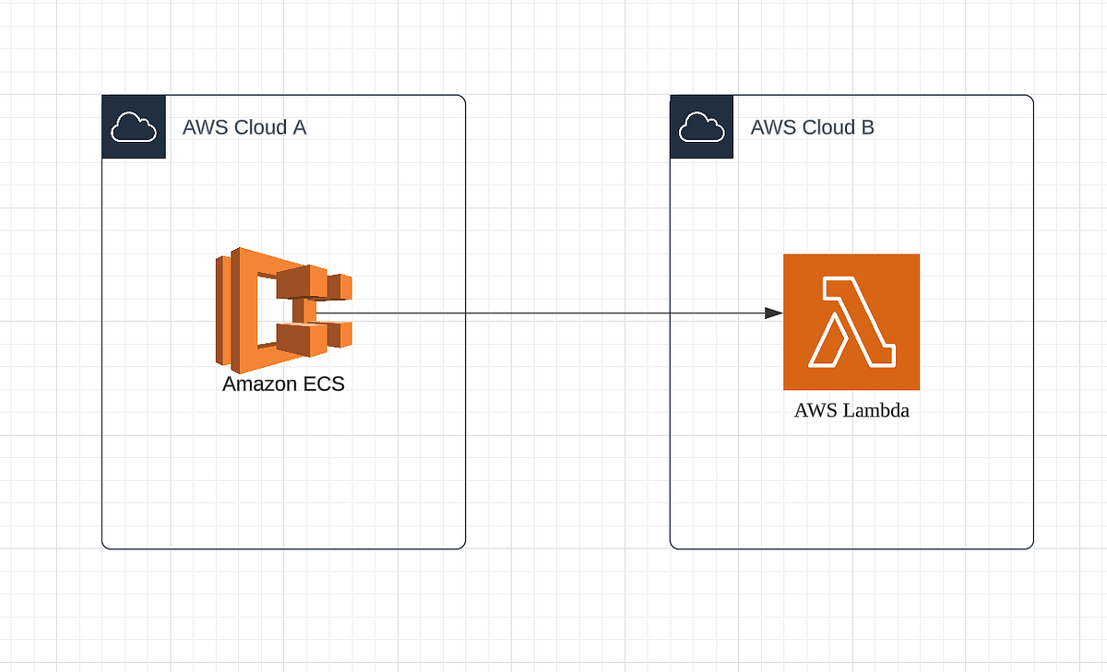
Task: Click the grid background below the diagram
Action: point(553,627)
